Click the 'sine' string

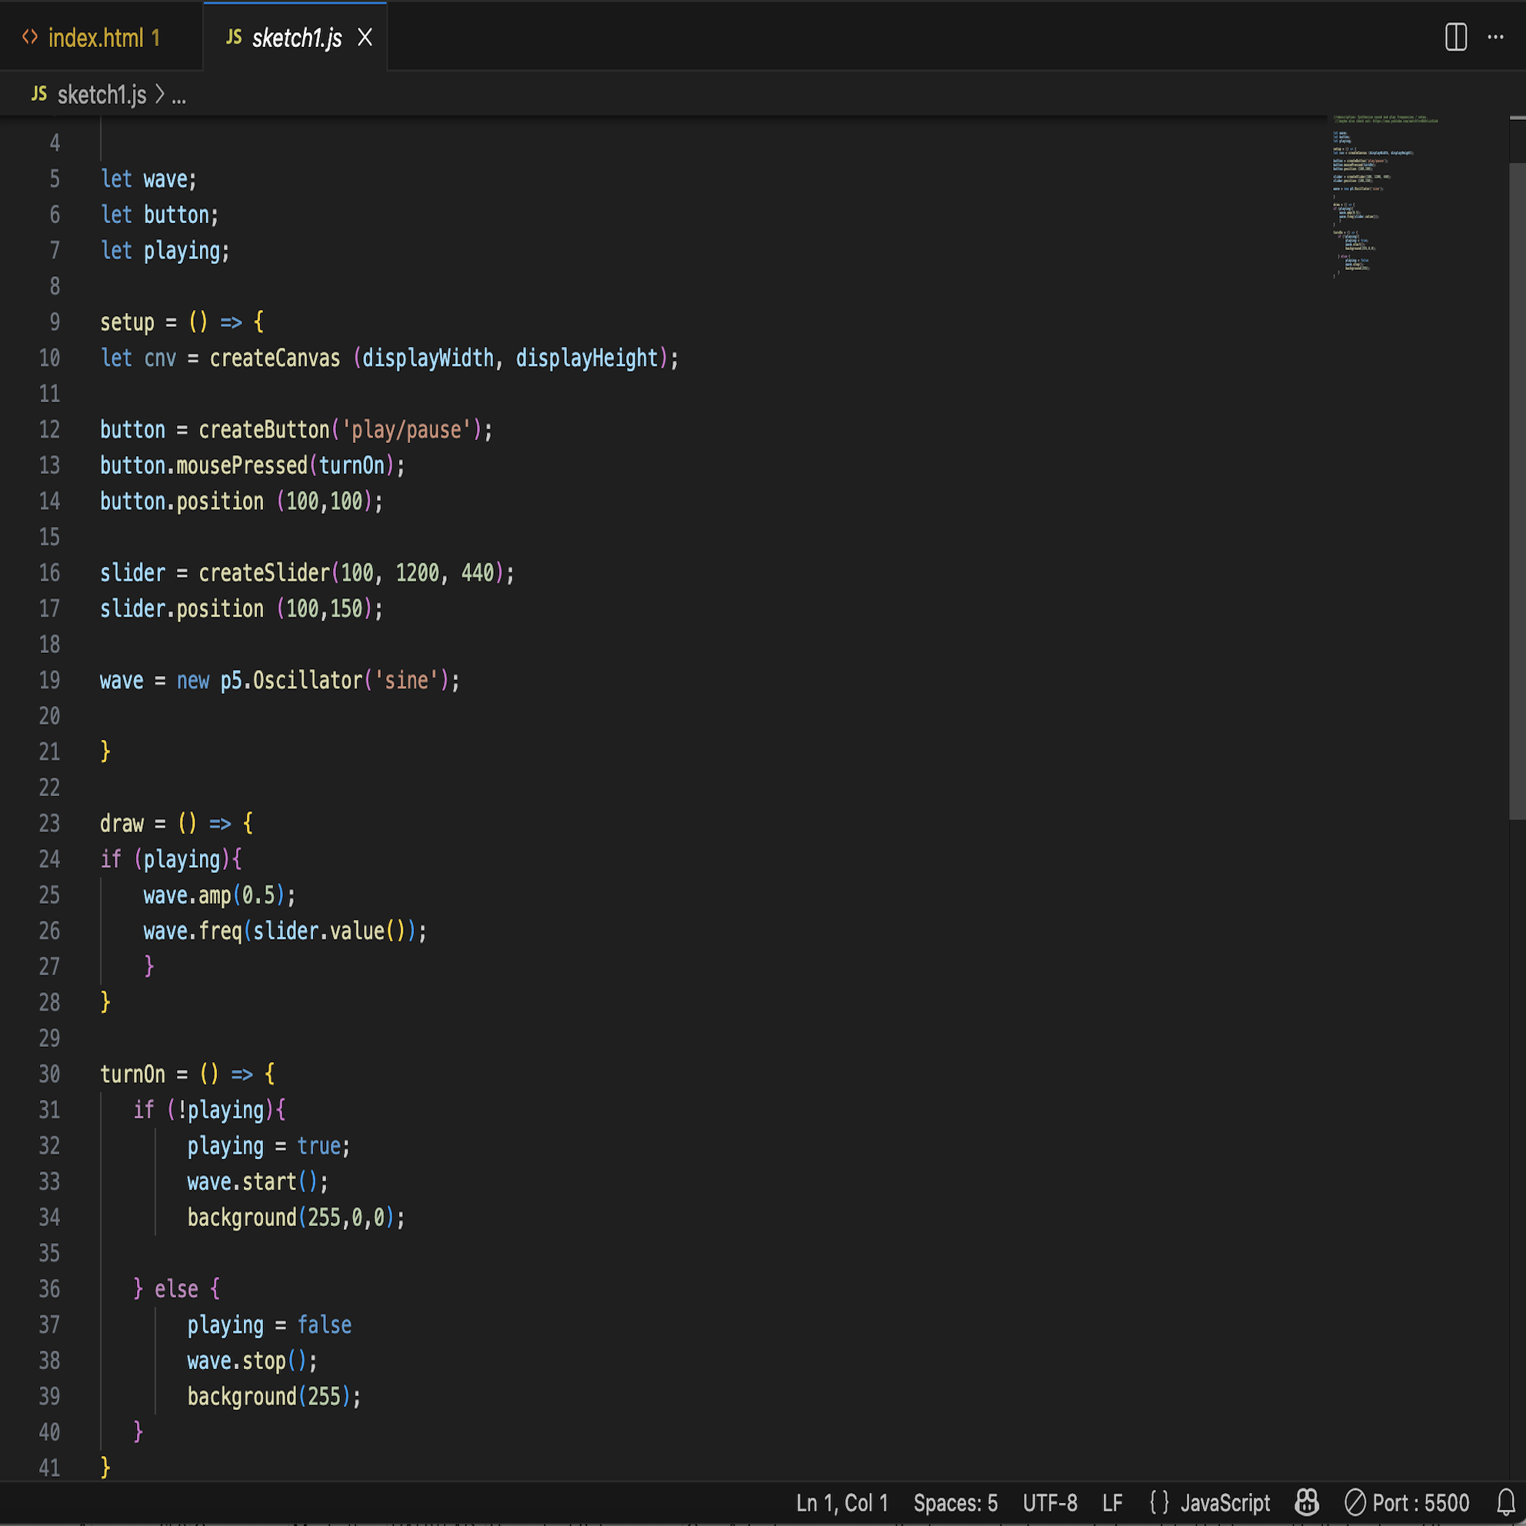(406, 681)
